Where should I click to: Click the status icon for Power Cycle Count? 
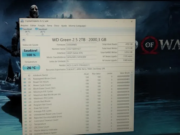point(25,86)
